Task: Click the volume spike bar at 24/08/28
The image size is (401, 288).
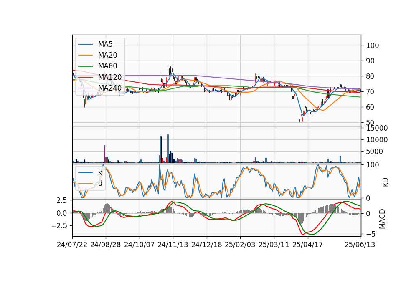Action: (104, 154)
